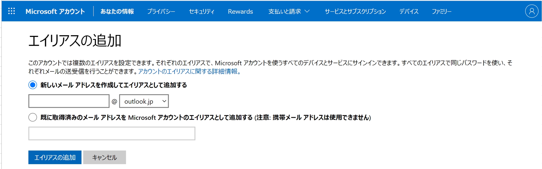Screen dimensions: 542x169
Task: Open the Microsoft app launcher grid
Action: coord(11,11)
